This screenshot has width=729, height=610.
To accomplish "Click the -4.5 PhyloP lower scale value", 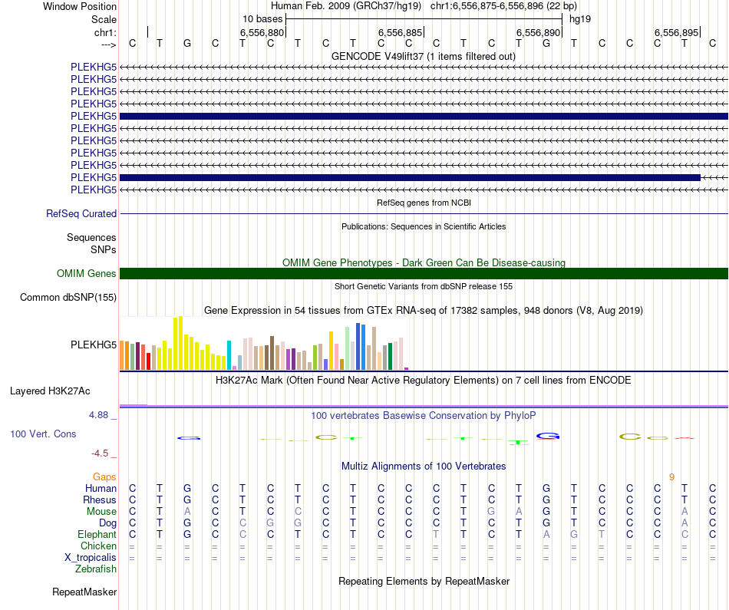I will click(x=100, y=453).
